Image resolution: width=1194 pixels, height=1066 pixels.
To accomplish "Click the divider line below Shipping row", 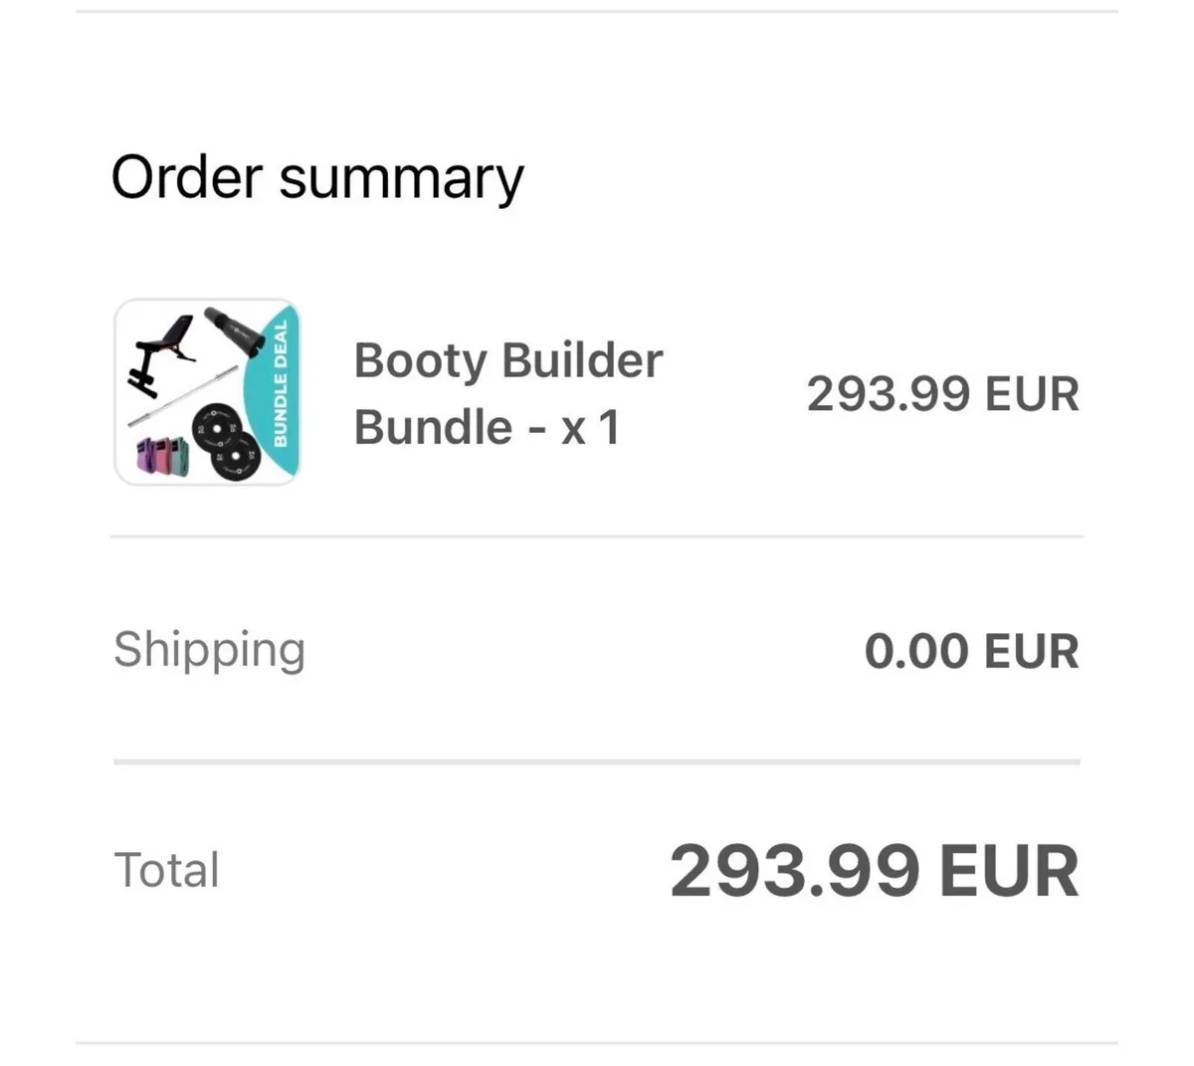I will point(597,762).
